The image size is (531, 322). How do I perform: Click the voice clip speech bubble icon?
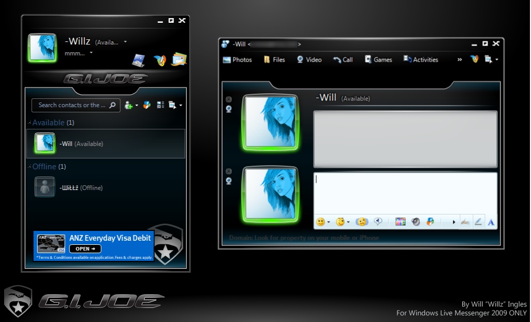(378, 222)
